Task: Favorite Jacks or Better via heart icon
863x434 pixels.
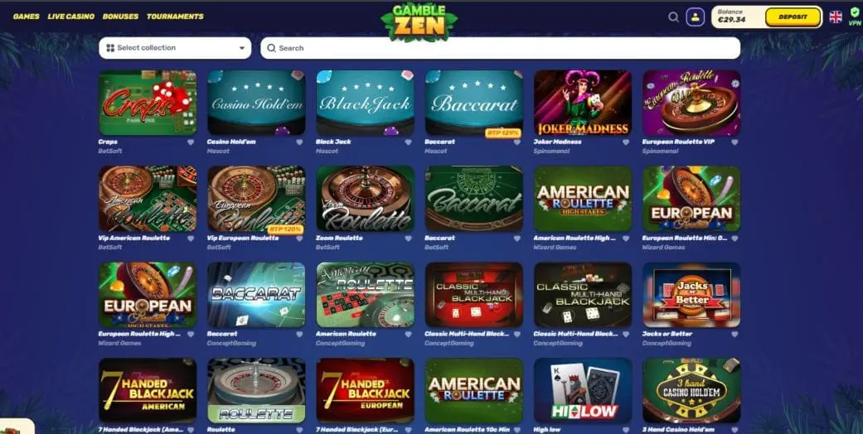Action: [735, 334]
